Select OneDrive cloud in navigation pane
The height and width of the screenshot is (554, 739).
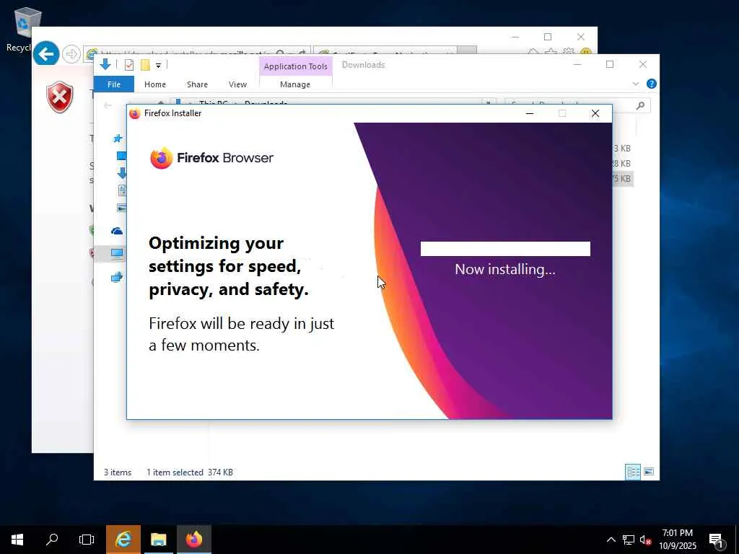116,231
